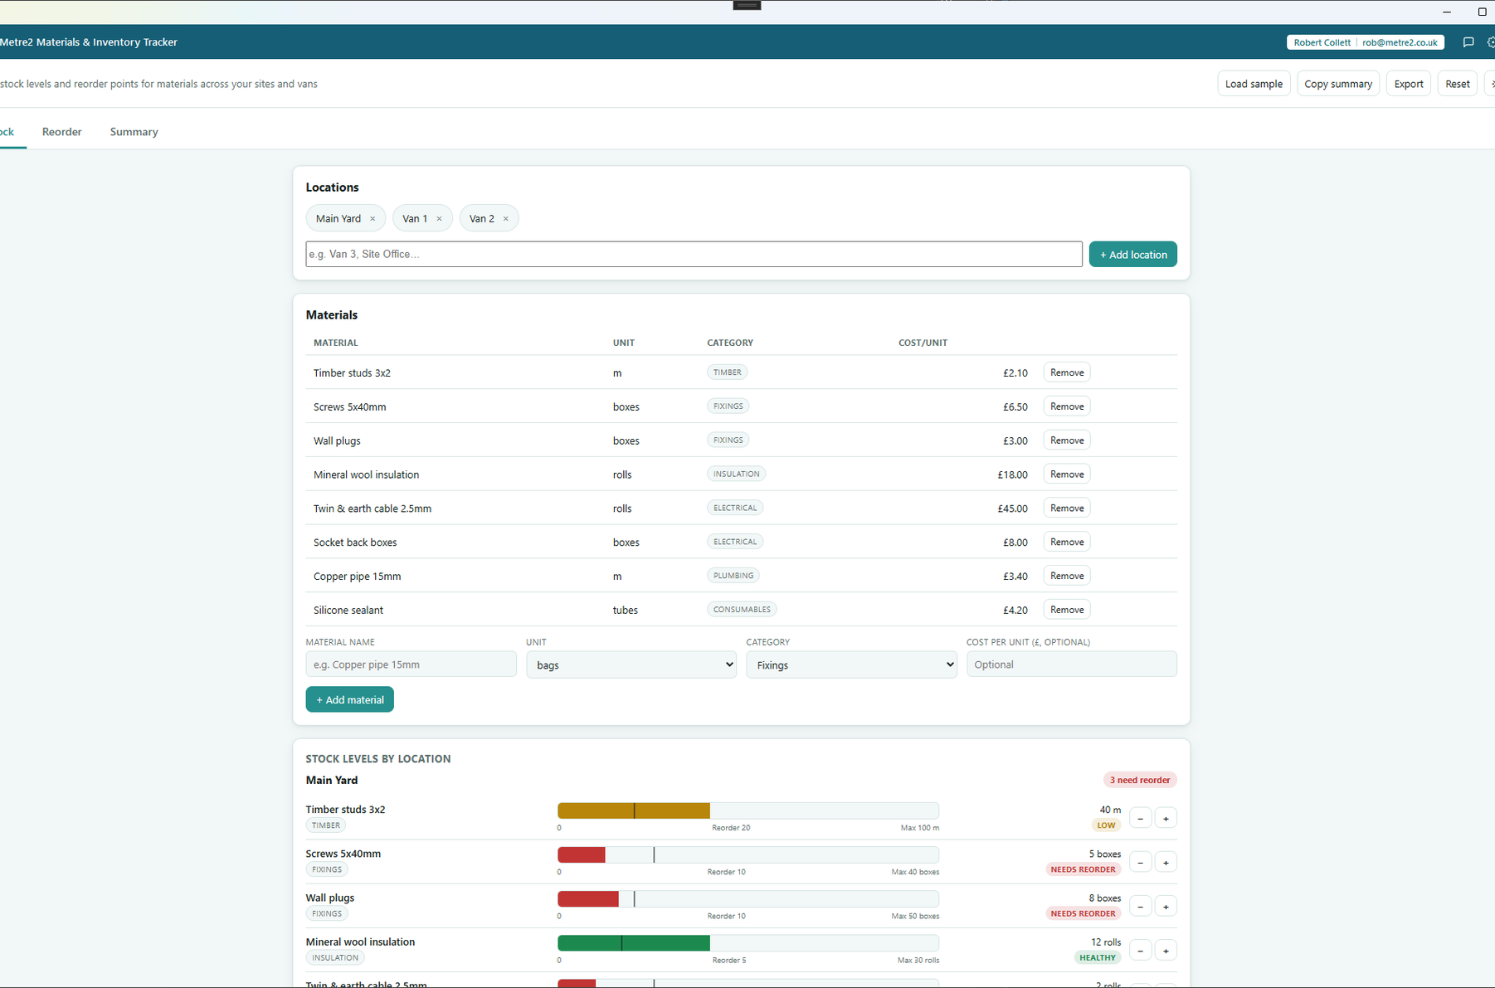Remove the Socket back boxes material
Viewport: 1495px width, 988px height.
pyautogui.click(x=1067, y=542)
